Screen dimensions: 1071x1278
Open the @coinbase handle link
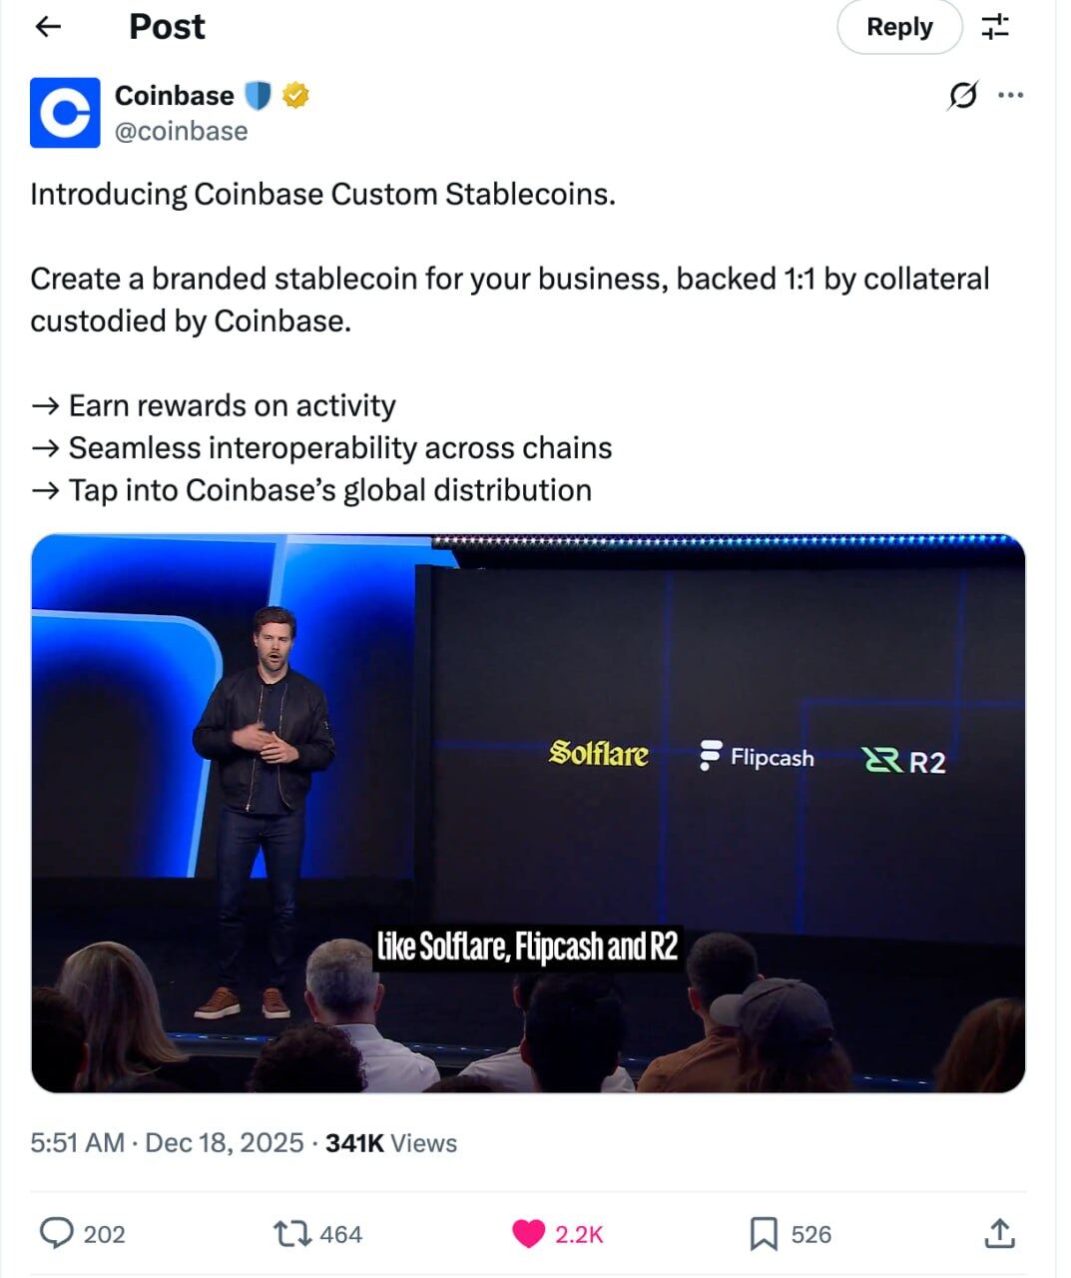coord(181,131)
